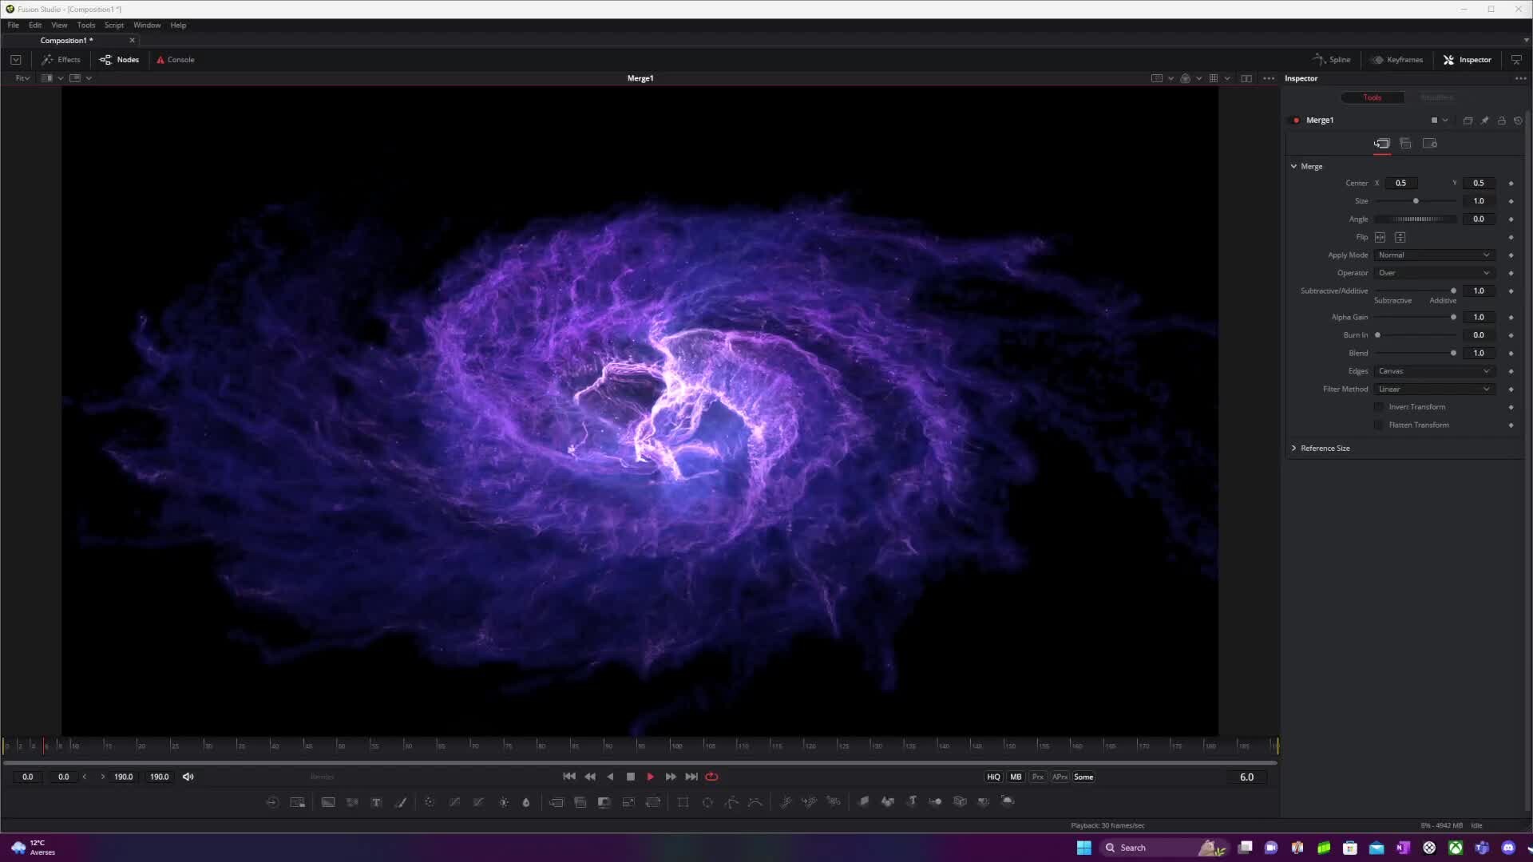
Task: Open the Tools menu
Action: coord(85,25)
